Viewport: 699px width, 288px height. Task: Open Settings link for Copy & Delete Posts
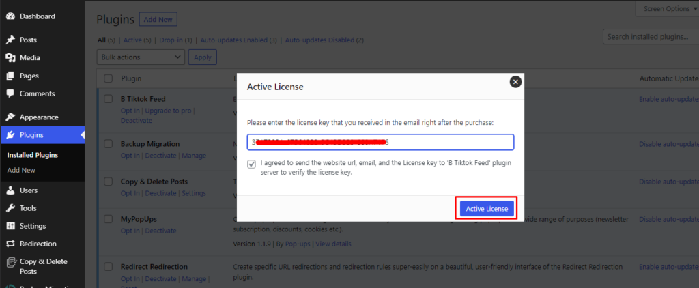tap(194, 193)
